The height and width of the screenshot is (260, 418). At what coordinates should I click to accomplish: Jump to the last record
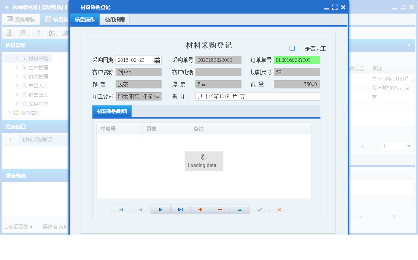[x=180, y=209]
